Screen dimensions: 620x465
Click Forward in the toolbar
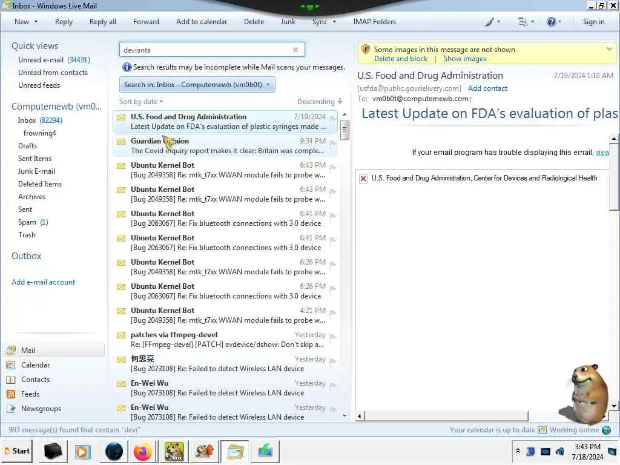coord(146,22)
